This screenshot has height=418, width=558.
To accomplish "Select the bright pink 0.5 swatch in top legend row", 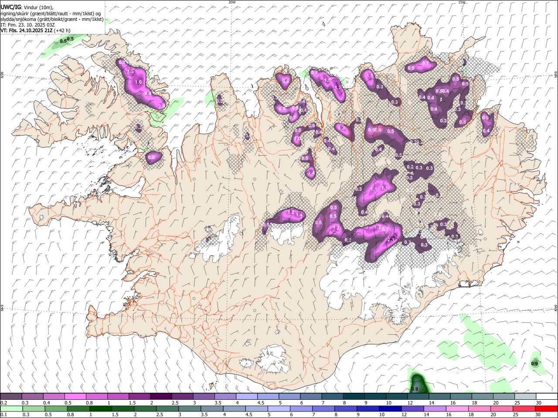I will click(75, 397).
